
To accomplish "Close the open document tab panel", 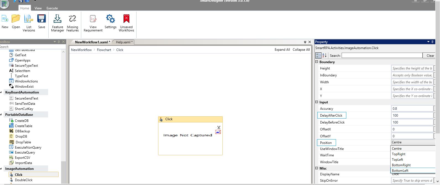I will click(x=310, y=42).
